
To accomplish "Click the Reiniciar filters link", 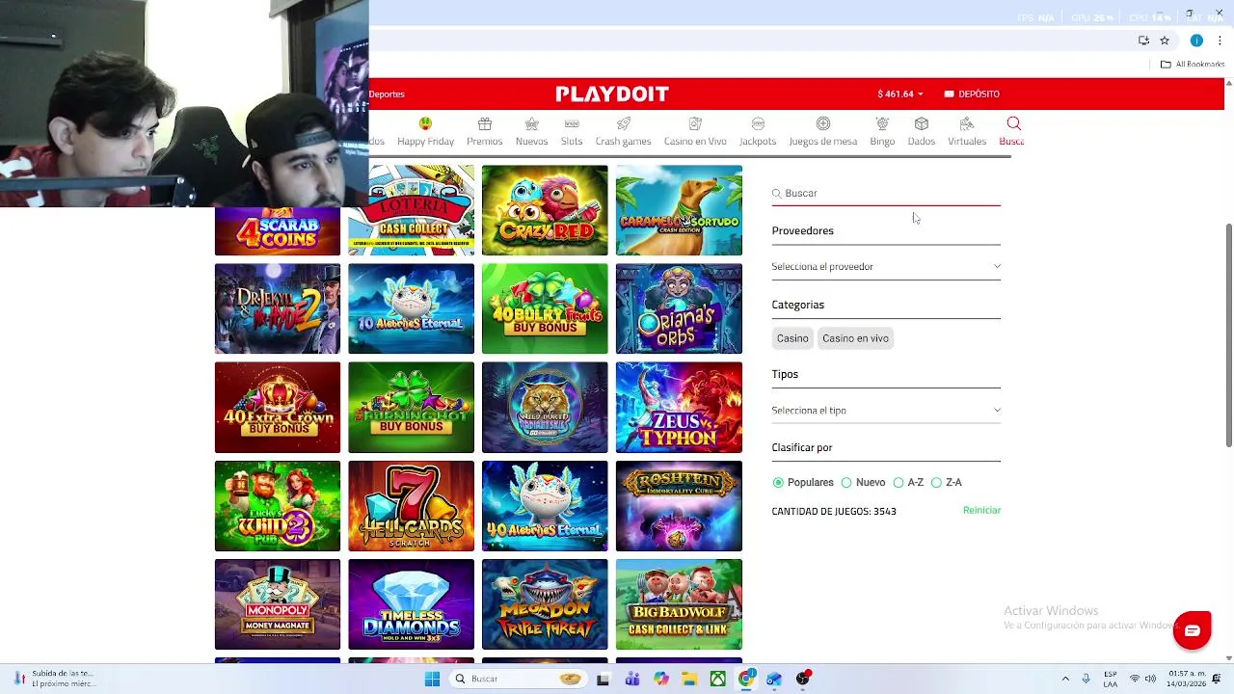I will coord(981,510).
